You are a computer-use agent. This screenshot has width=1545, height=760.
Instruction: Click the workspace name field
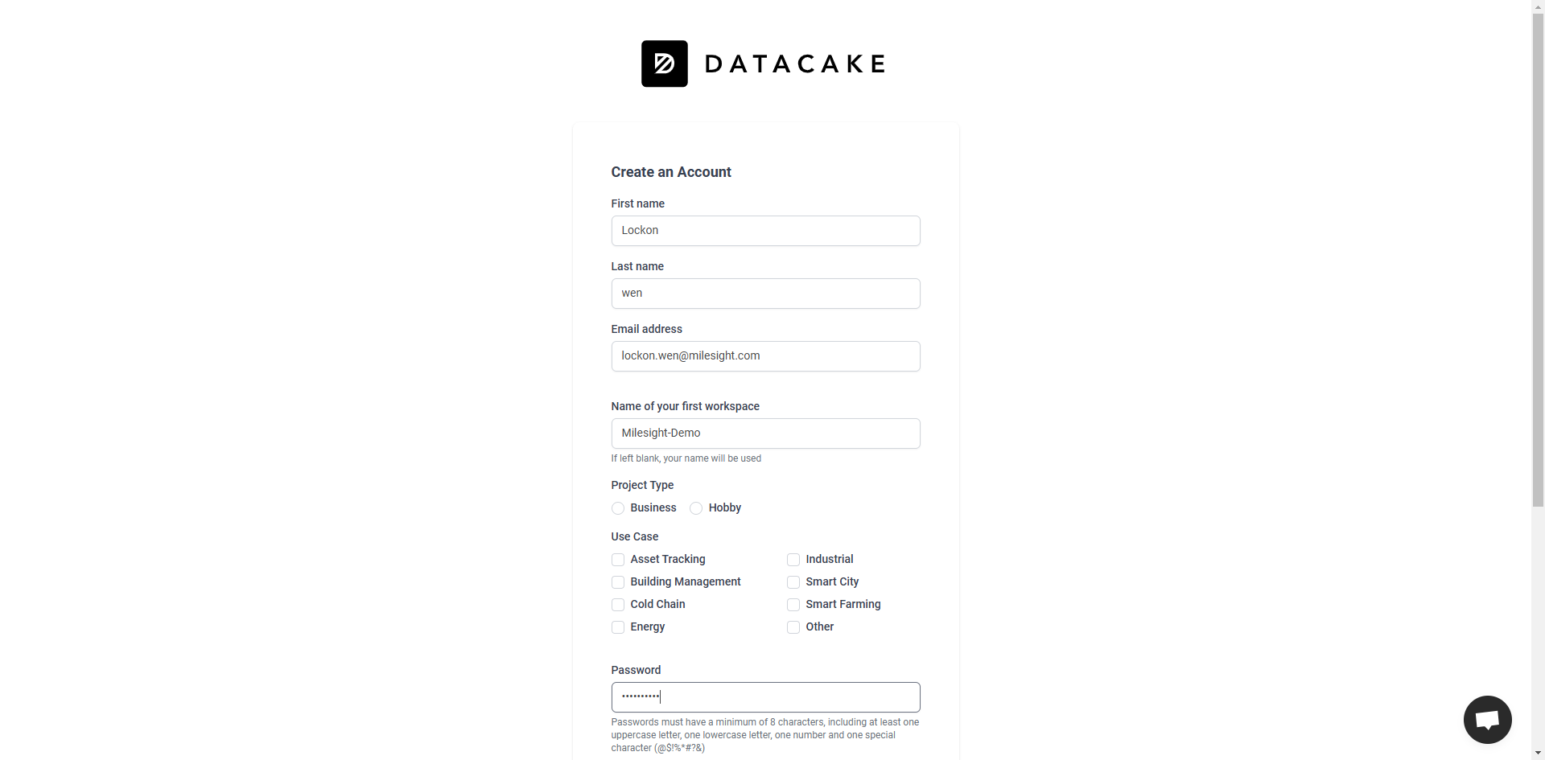(x=765, y=433)
